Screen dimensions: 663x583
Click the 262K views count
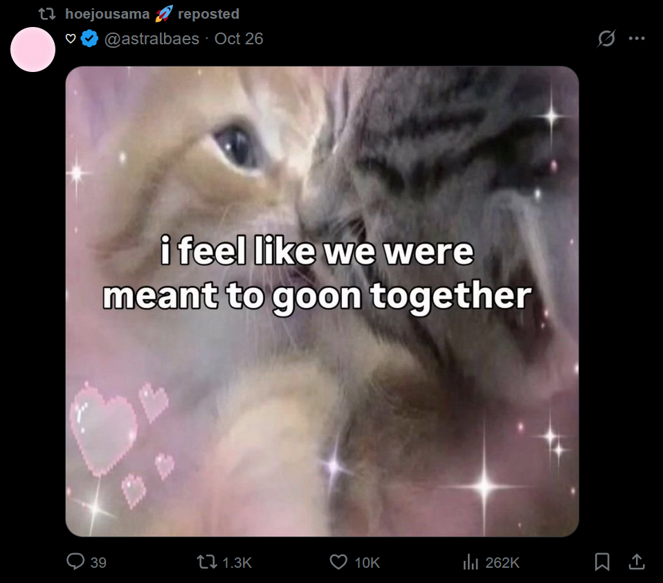click(x=502, y=563)
